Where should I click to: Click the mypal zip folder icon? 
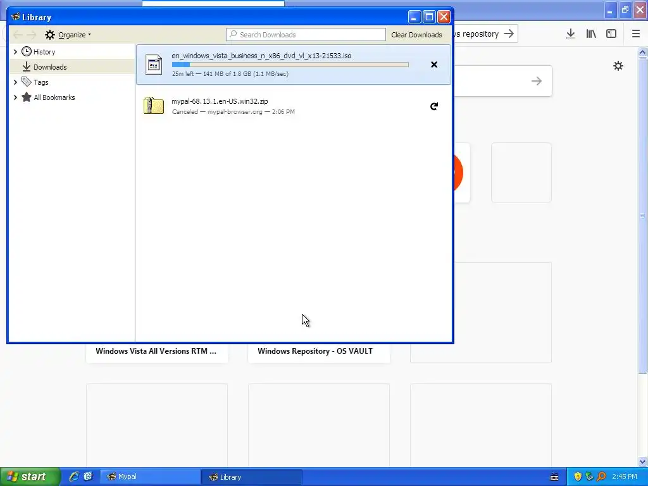[154, 106]
